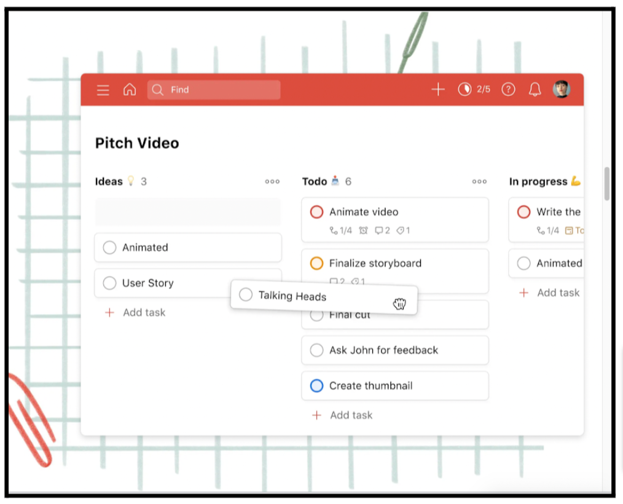Open the hamburger navigation menu

103,90
